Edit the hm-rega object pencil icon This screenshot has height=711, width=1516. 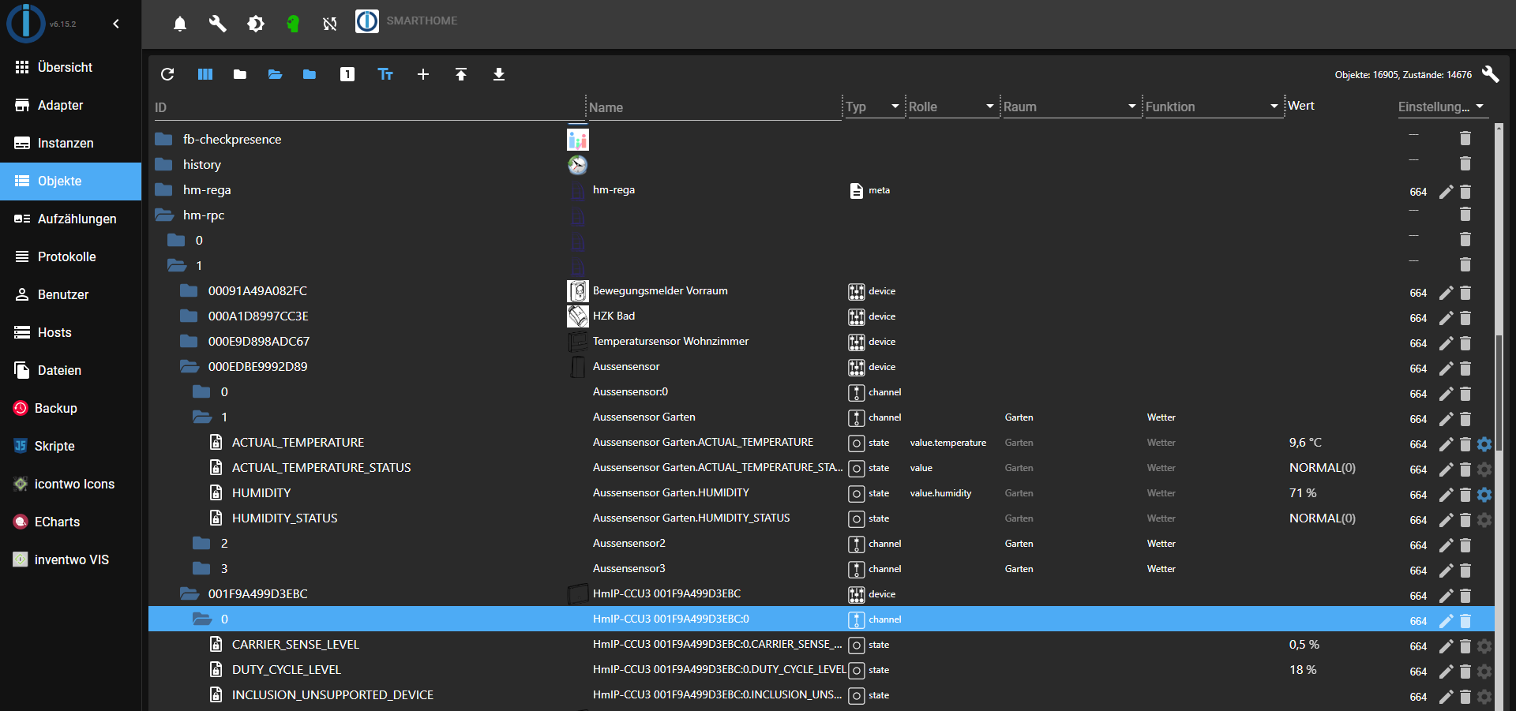(x=1446, y=192)
